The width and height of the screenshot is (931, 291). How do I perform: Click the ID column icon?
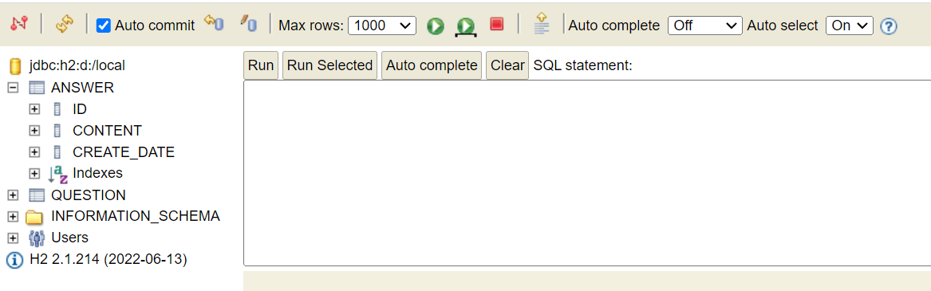pos(57,109)
